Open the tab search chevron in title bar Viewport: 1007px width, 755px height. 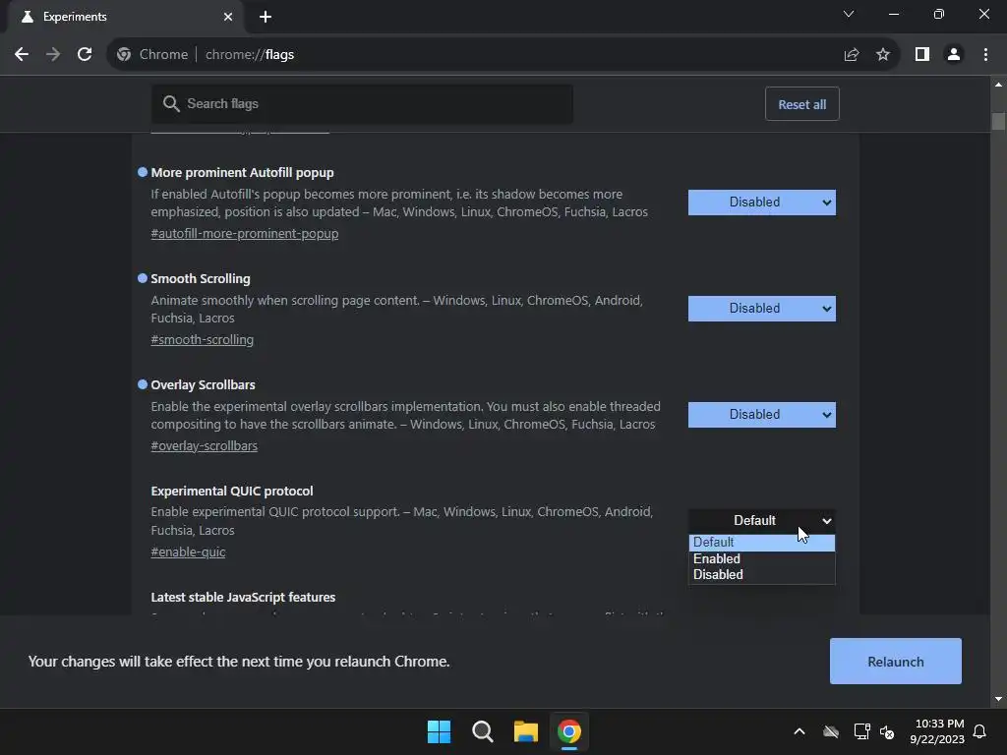click(849, 14)
